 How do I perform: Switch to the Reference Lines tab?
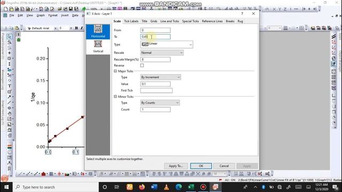click(212, 21)
